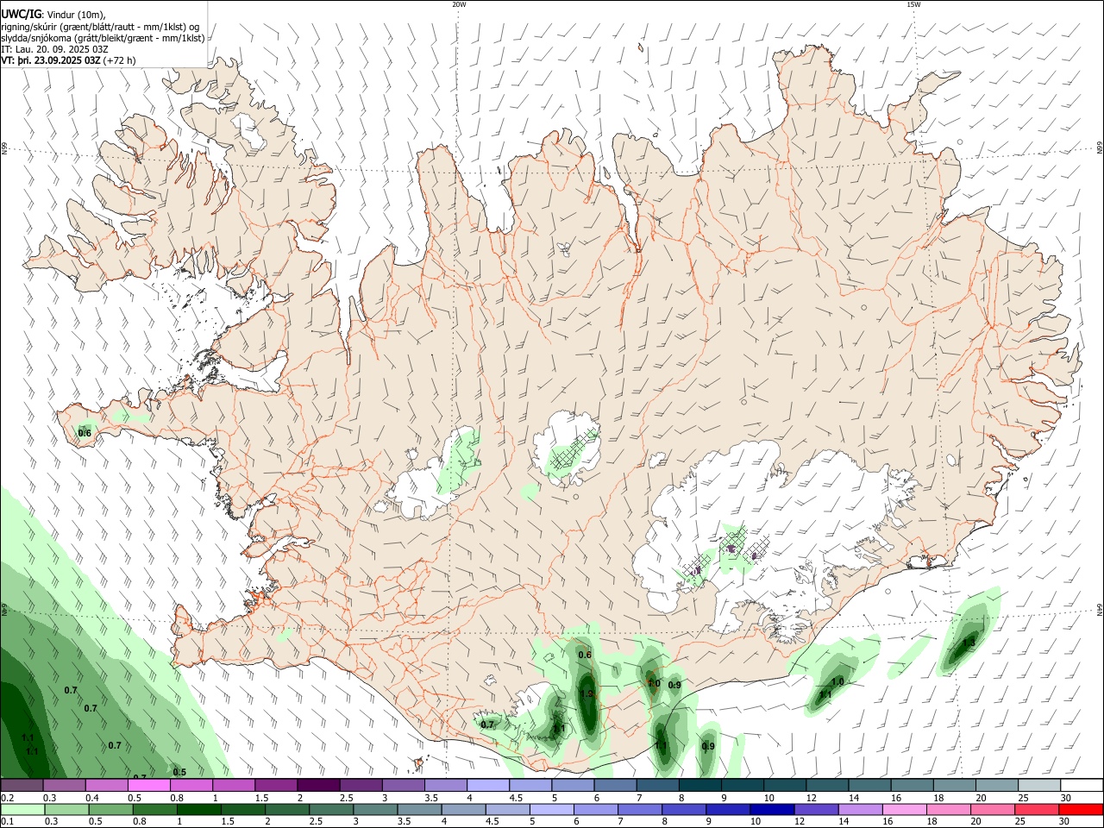Pick the rain legend swatch between 0.5 and 0.8
The width and height of the screenshot is (1104, 828).
tap(110, 809)
